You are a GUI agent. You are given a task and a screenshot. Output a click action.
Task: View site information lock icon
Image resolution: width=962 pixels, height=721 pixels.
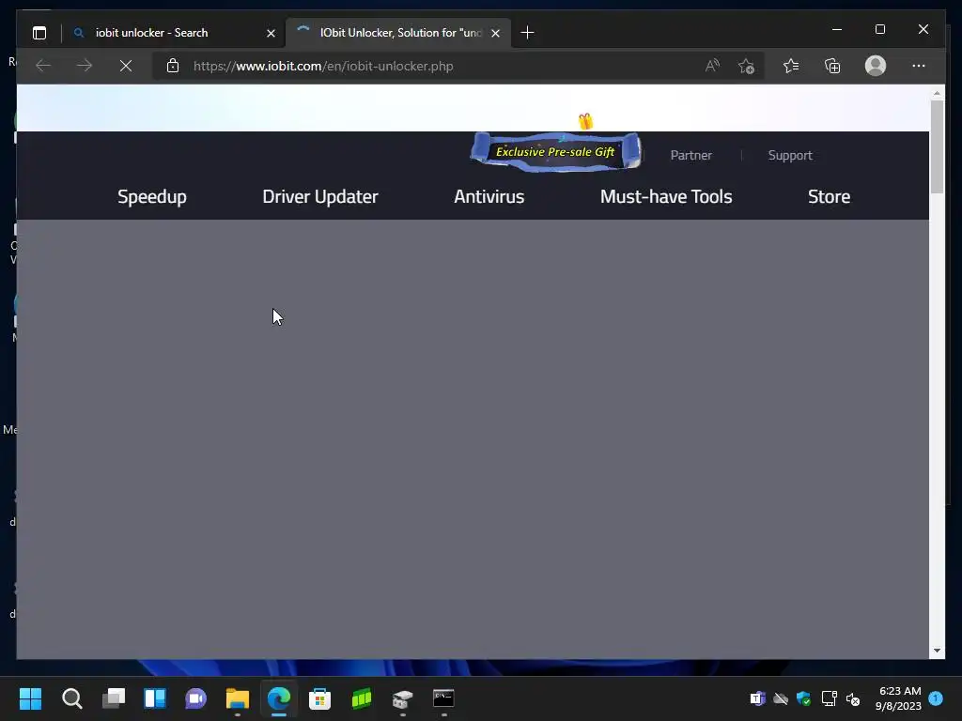173,66
